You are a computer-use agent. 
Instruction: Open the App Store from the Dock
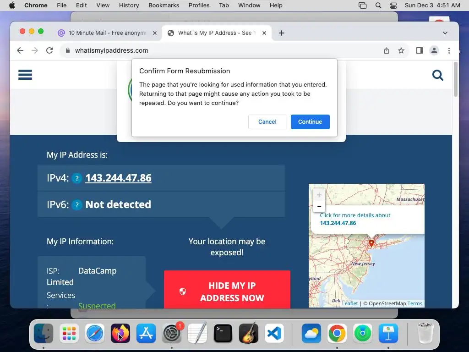(x=146, y=333)
